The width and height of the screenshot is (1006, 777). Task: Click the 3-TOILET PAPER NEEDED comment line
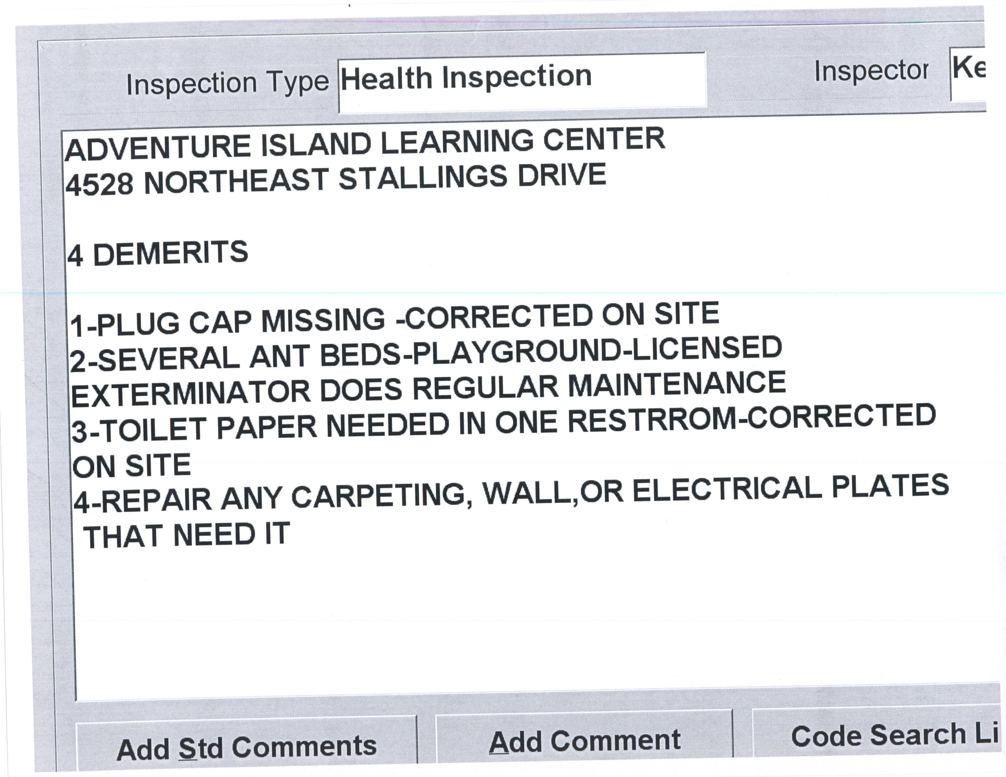click(x=503, y=424)
